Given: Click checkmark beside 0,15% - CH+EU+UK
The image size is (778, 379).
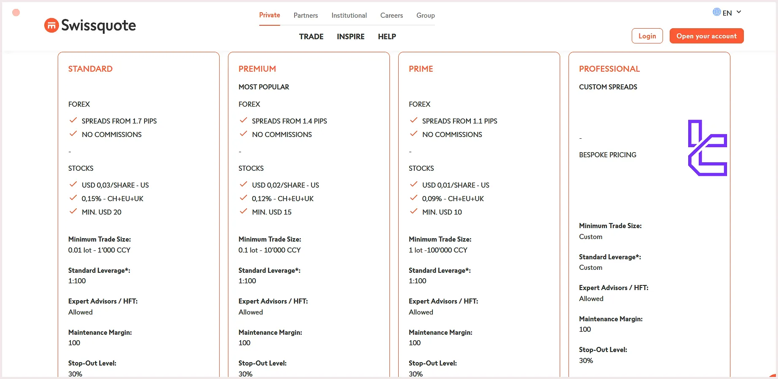Looking at the screenshot, I should (73, 198).
